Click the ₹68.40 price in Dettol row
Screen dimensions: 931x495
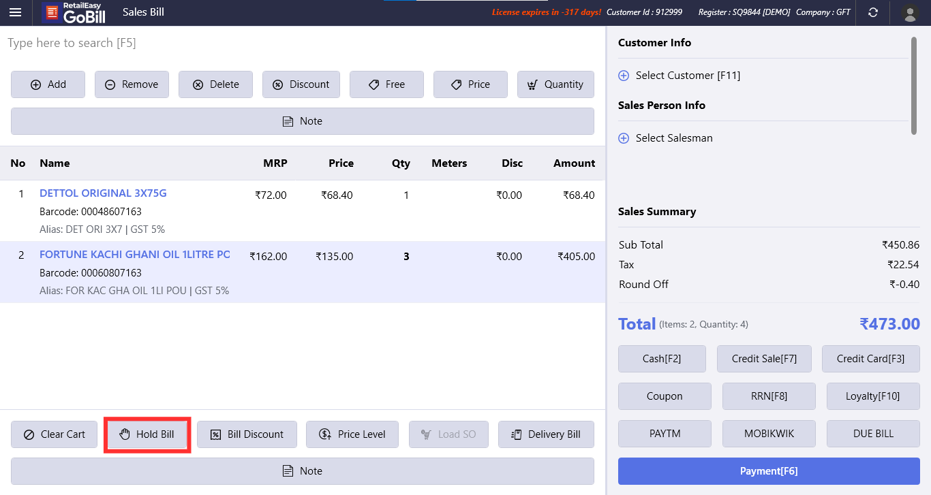[x=337, y=195]
